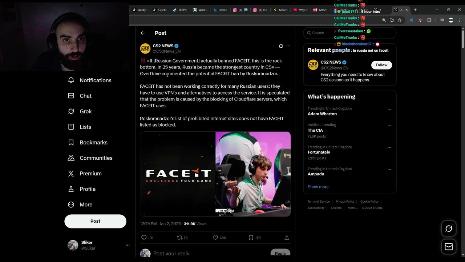The height and width of the screenshot is (262, 465).
Task: Click the browser zoom magnifier icon
Action: coord(384,20)
